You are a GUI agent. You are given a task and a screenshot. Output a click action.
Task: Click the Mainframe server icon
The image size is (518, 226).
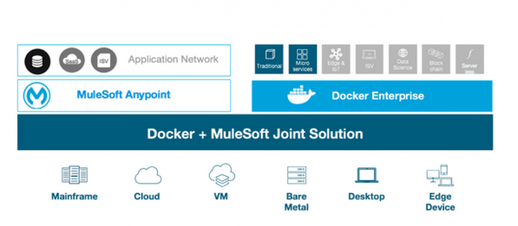[74, 175]
